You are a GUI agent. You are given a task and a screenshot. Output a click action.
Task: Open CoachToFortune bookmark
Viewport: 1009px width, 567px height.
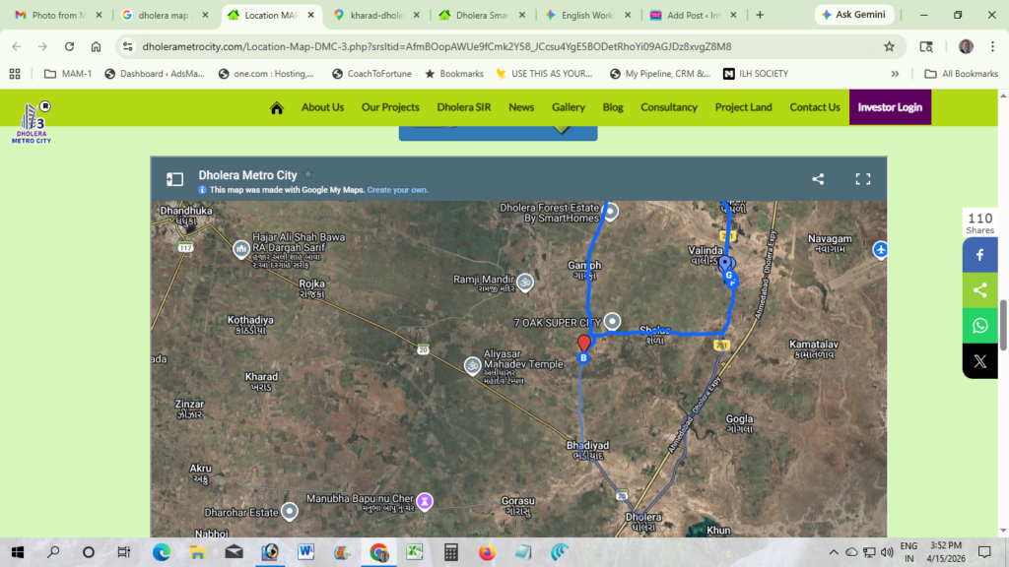tap(371, 74)
